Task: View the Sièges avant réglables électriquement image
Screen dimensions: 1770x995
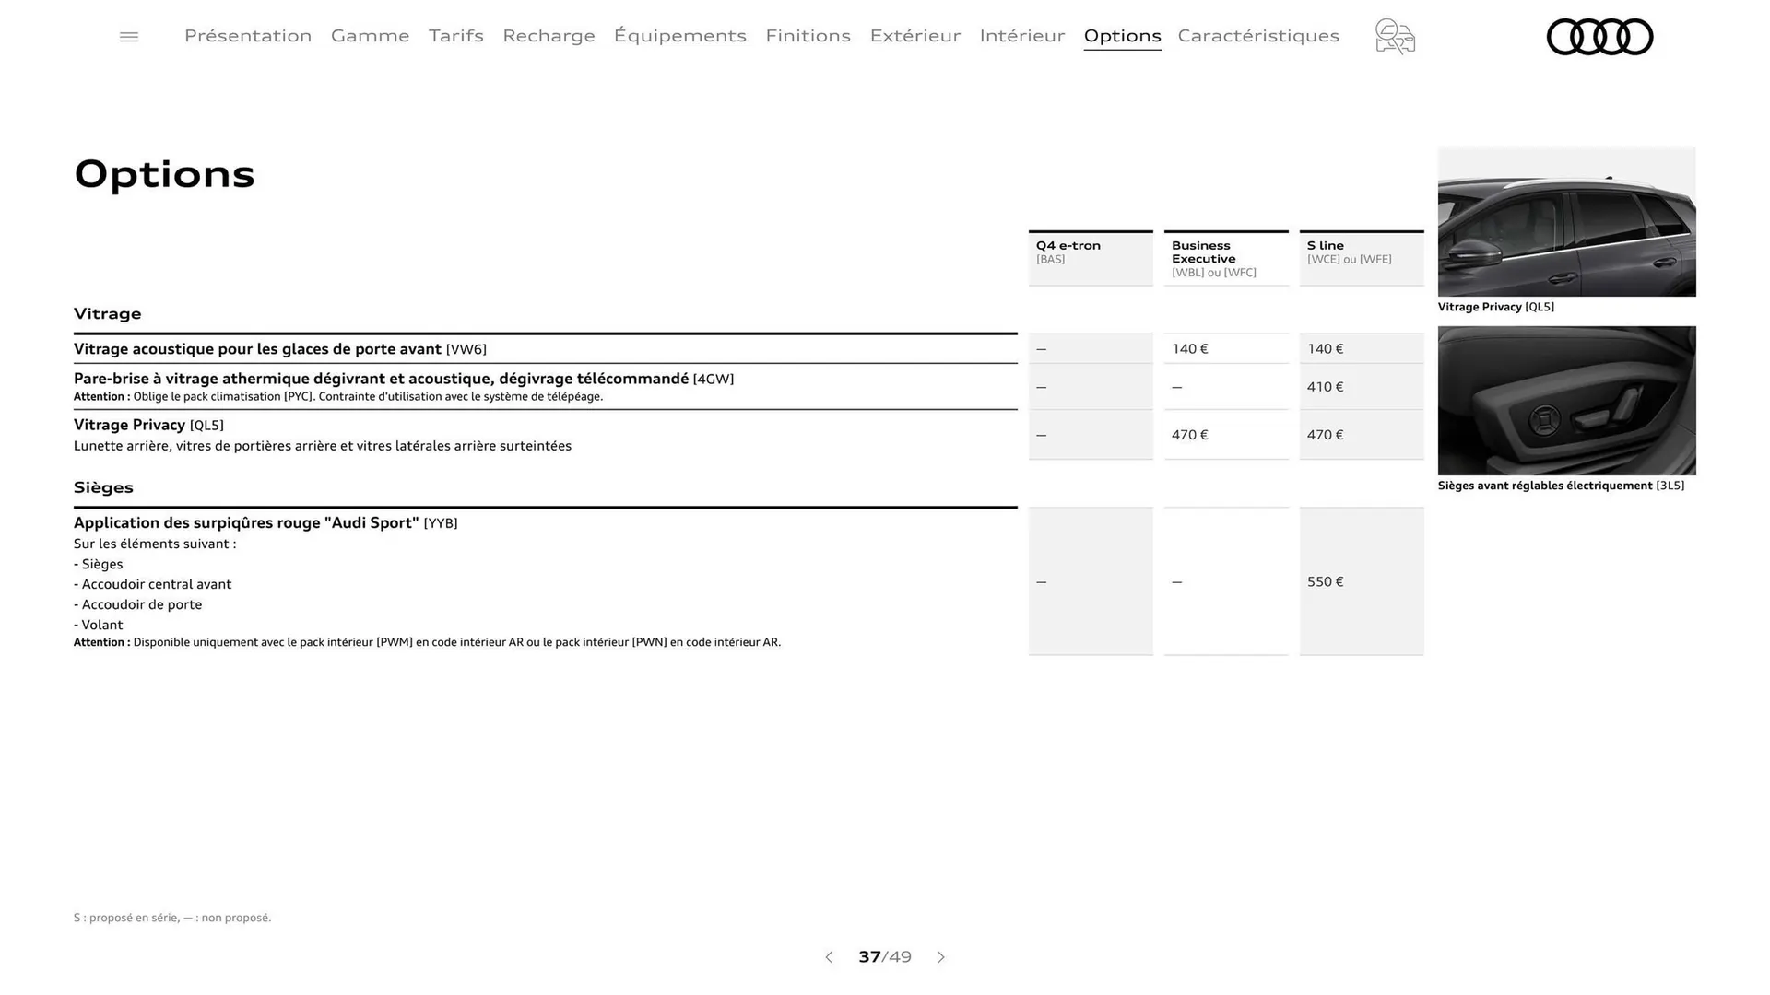Action: [1565, 400]
